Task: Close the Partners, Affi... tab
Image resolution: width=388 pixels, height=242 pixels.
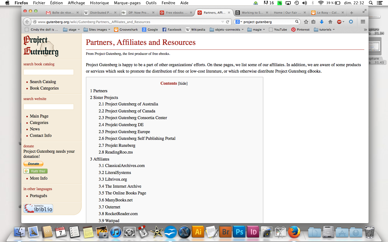Action: (229, 13)
